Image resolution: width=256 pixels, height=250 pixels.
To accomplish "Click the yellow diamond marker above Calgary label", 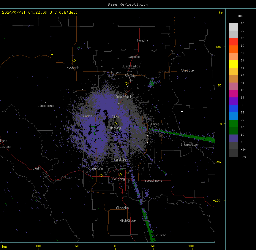I will coord(121,175).
